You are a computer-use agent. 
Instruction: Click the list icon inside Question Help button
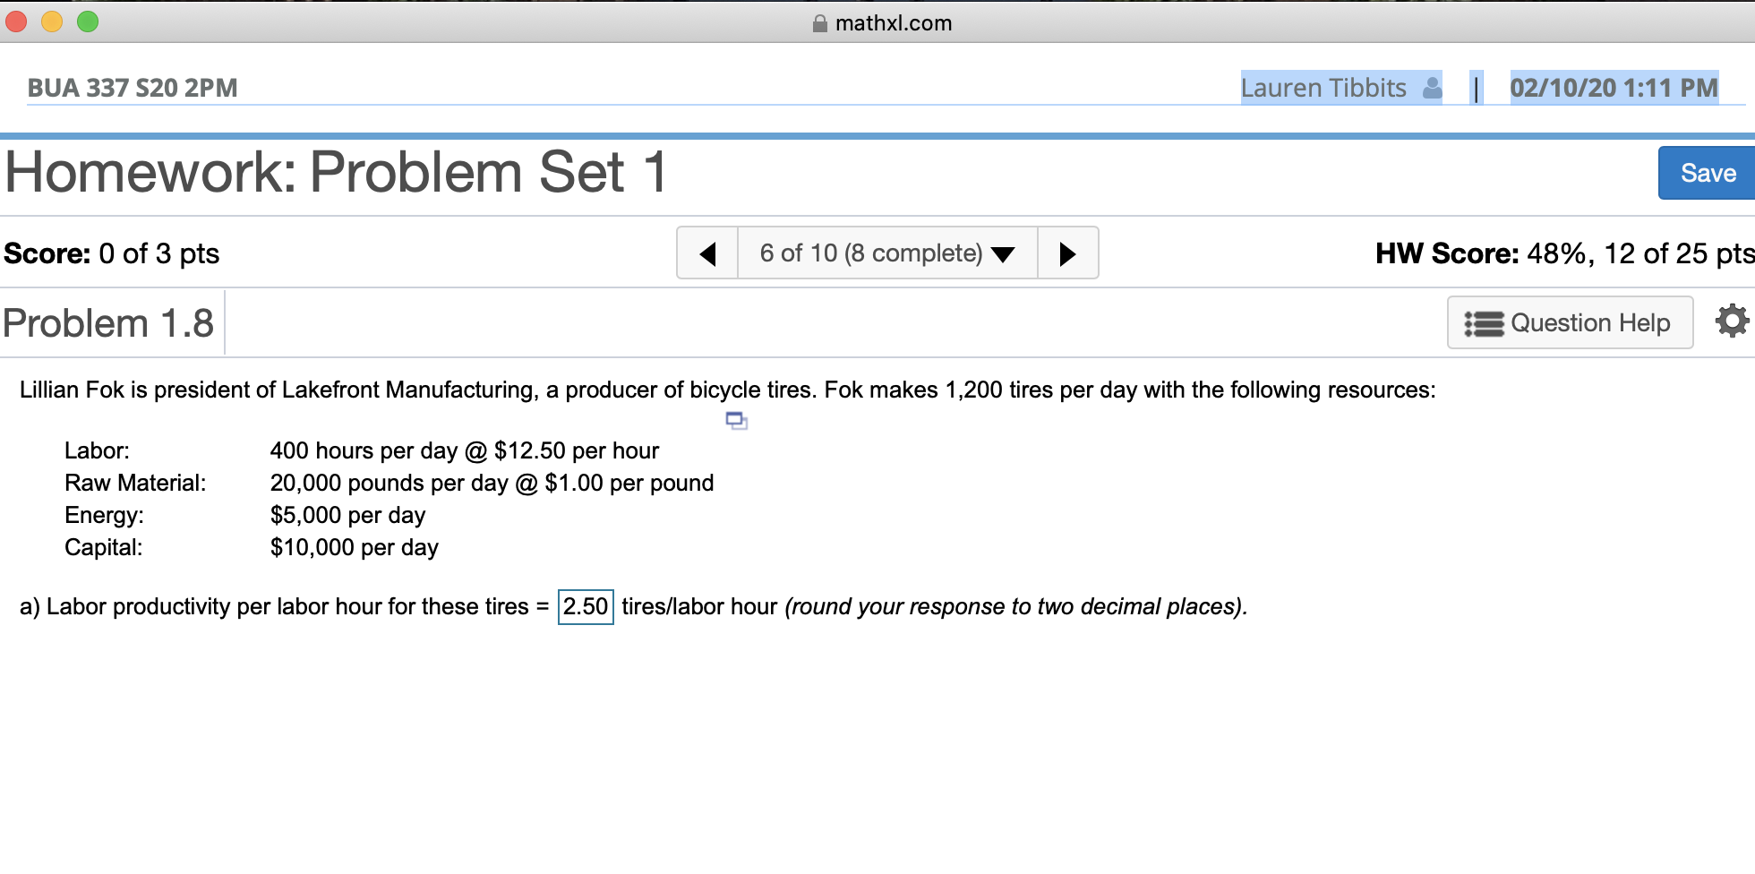pyautogui.click(x=1484, y=322)
